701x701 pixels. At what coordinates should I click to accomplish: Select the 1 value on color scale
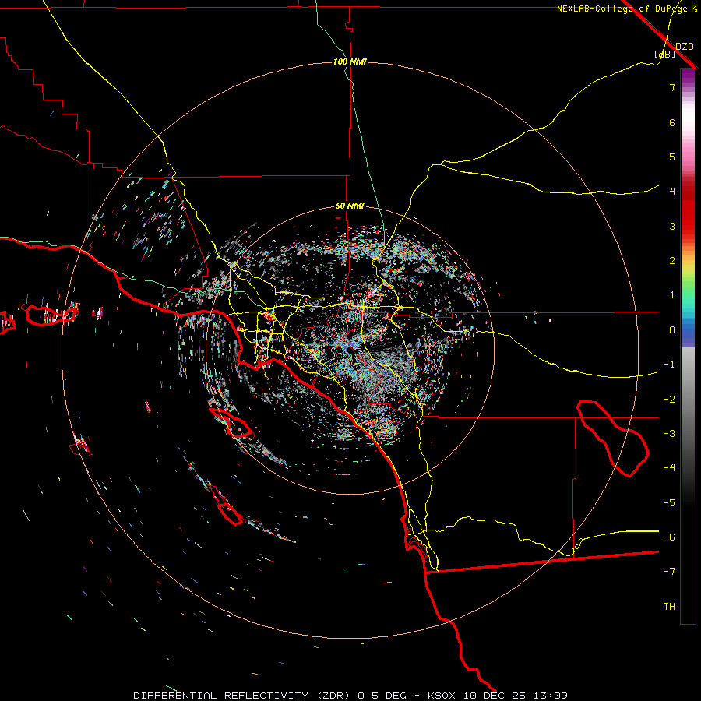672,295
